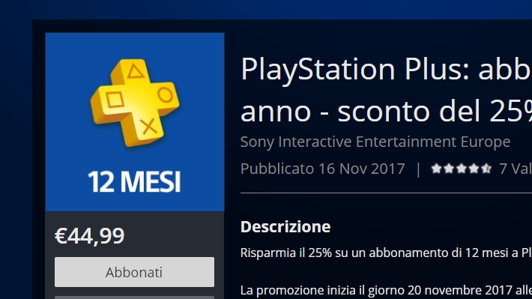532x299 pixels.
Task: Click the Descrizione section heading
Action: click(285, 227)
